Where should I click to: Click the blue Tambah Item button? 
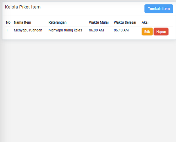pos(159,8)
